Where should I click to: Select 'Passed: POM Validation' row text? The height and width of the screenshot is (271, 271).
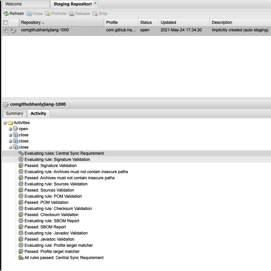tap(47, 202)
